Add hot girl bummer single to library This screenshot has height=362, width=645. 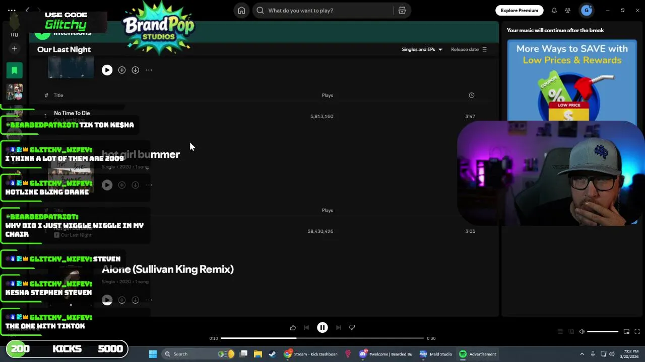[x=122, y=185]
